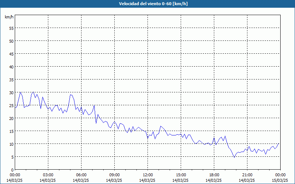Click the chart title 'Velocidad del viento 0-60 [km/h]'
Screen dimensions: 295x184
(x=153, y=4)
